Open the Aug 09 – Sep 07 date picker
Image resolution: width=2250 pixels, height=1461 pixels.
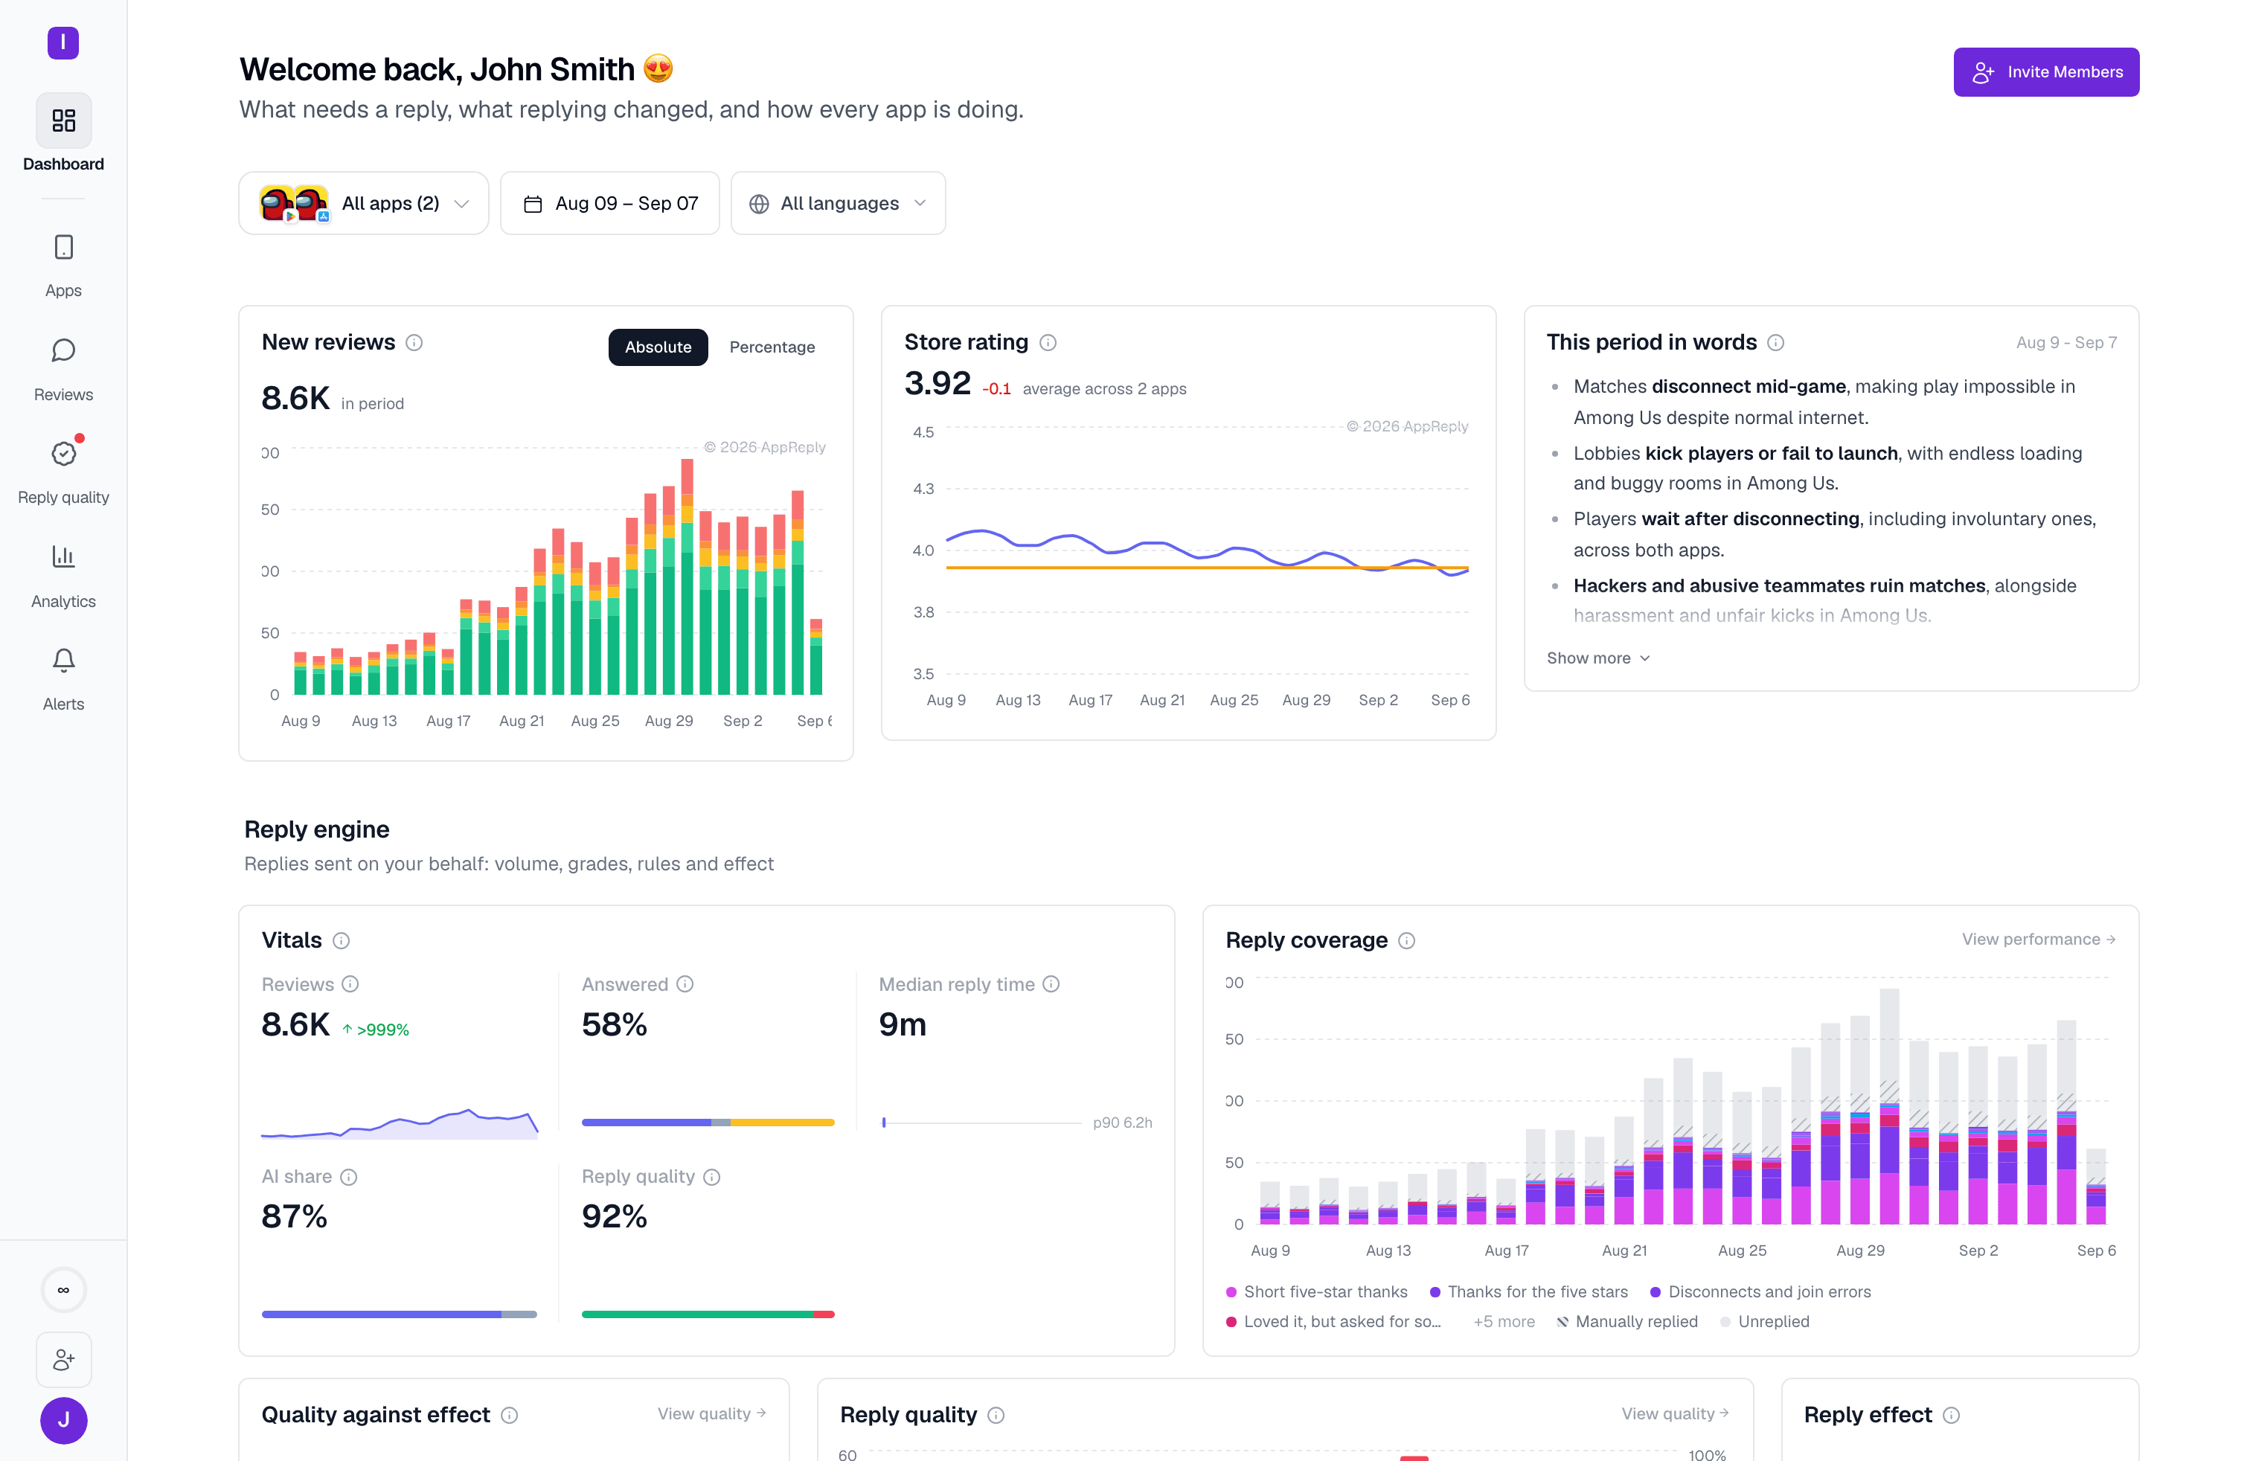click(x=610, y=203)
